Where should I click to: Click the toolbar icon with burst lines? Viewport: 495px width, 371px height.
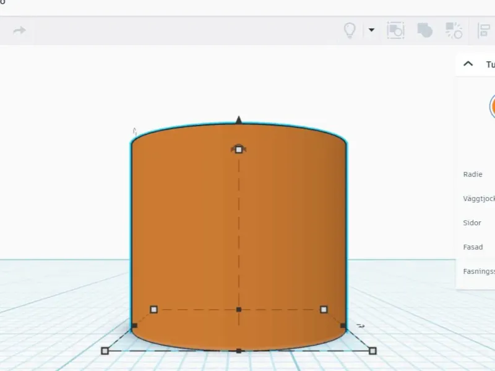click(454, 30)
